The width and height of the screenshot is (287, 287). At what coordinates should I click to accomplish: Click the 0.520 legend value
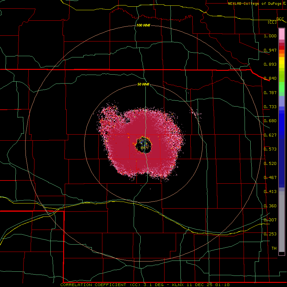[270, 164]
